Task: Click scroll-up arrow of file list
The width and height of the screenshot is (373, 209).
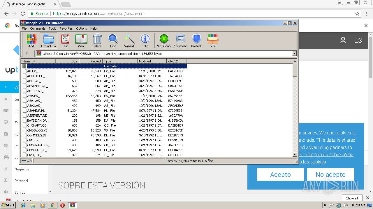Action: click(x=295, y=61)
